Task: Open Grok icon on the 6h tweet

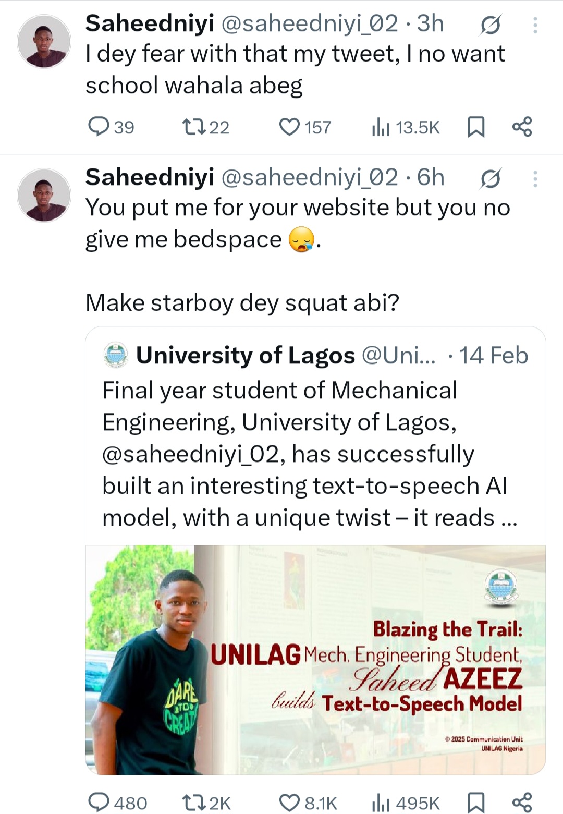Action: [490, 178]
